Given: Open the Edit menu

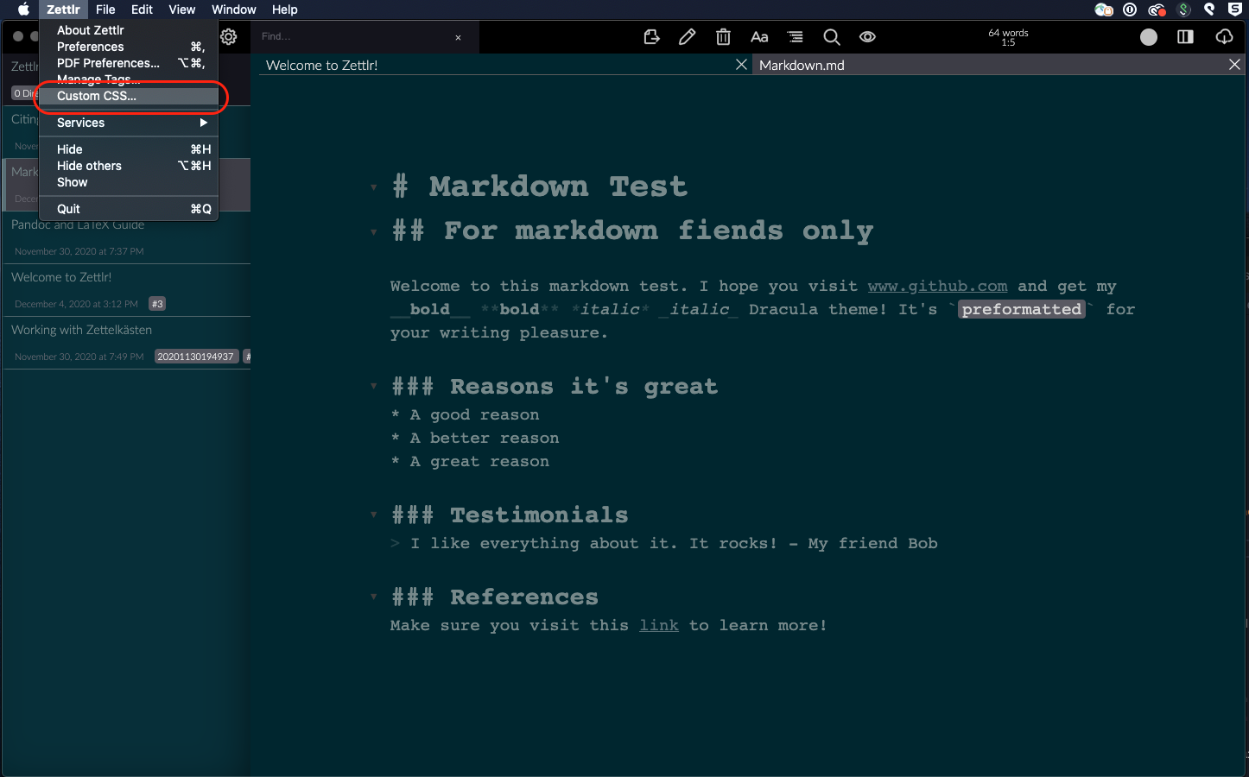Looking at the screenshot, I should tap(142, 9).
